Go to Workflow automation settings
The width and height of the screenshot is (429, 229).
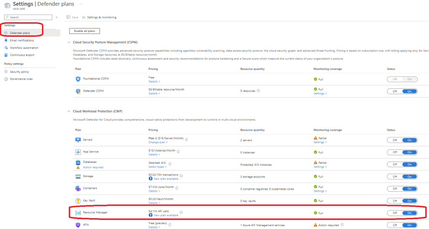24,48
